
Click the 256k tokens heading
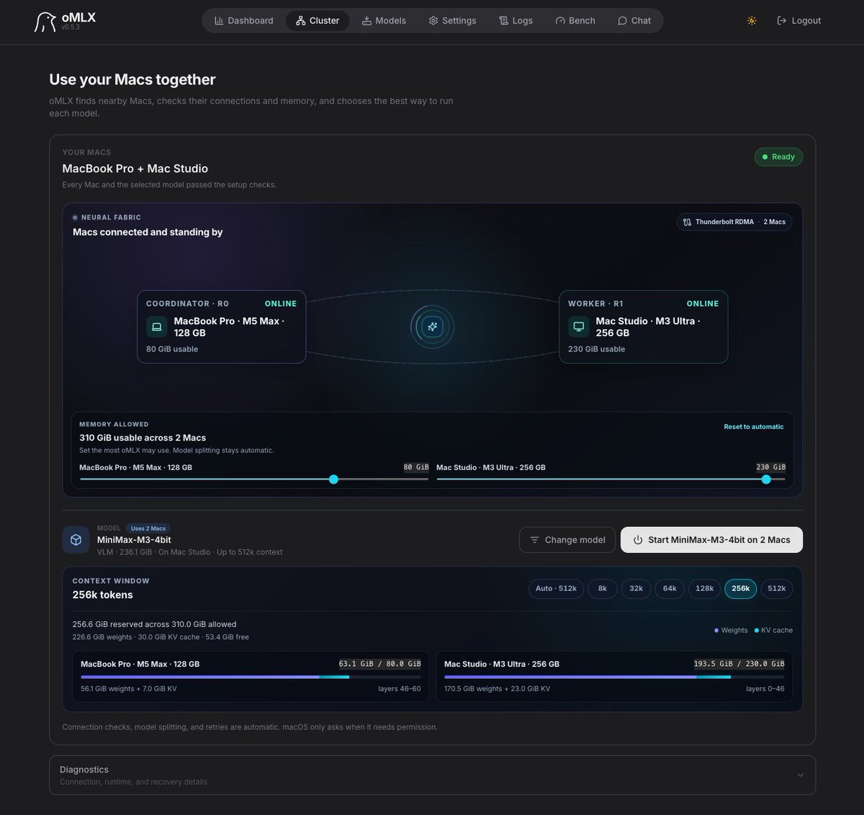[102, 595]
